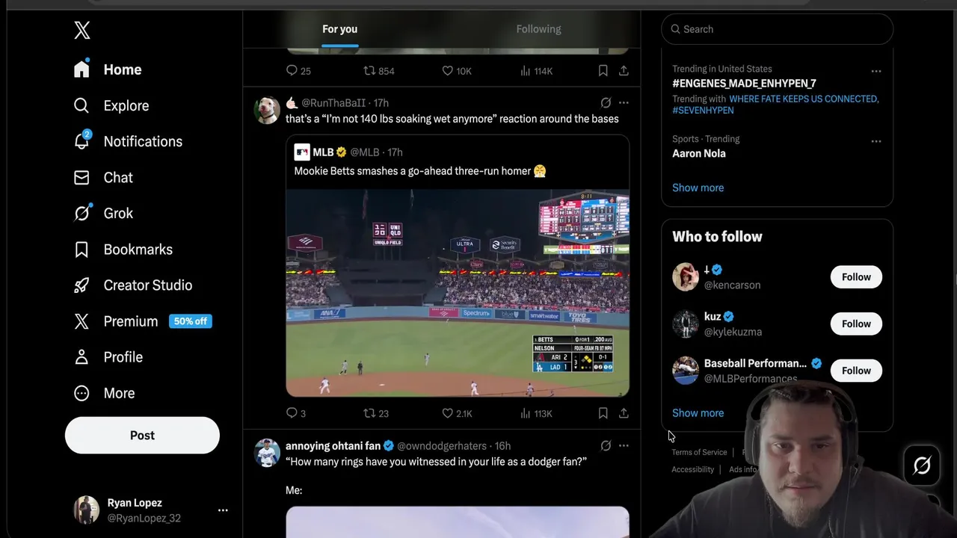957x538 pixels.
Task: Share the RunThaBall post
Action: coord(624,412)
